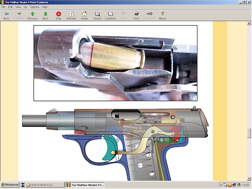Expand hidden tray icons chevron
The width and height of the screenshot is (252, 189).
[221, 185]
